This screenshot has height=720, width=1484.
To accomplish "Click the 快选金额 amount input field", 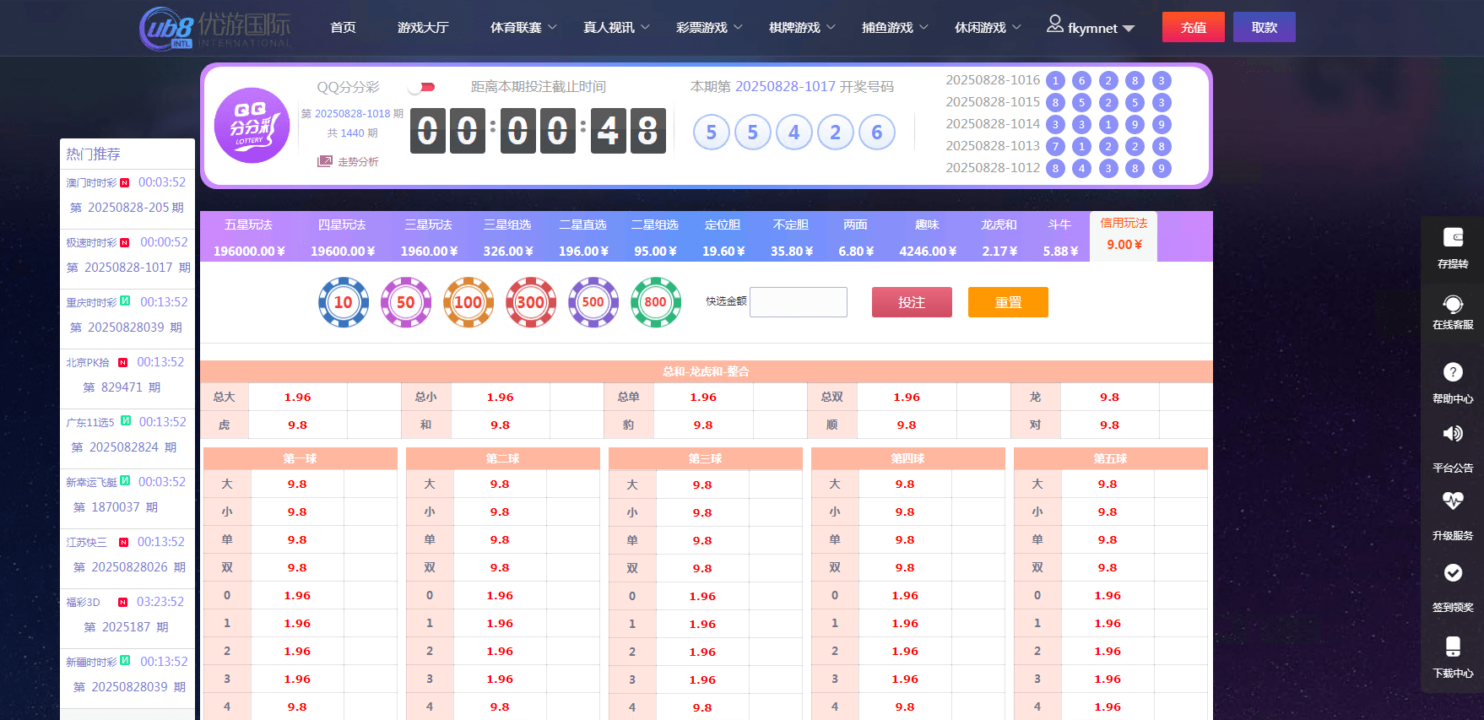I will (x=798, y=302).
